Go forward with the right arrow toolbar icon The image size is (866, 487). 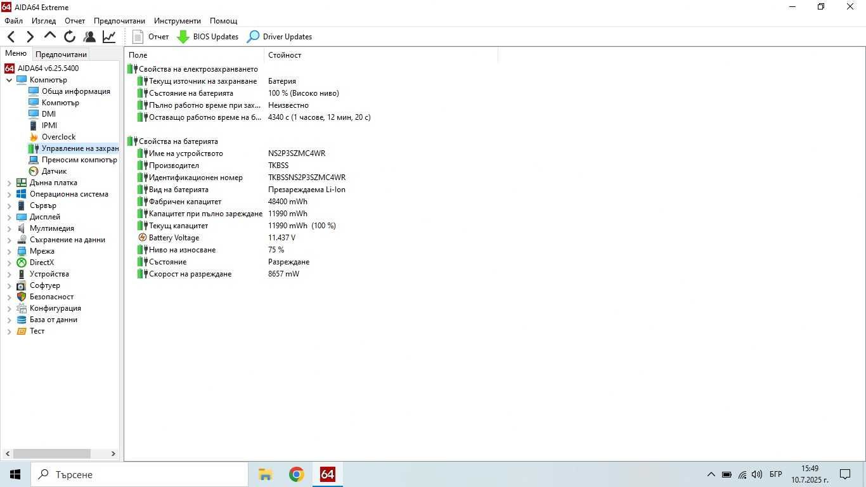click(30, 37)
